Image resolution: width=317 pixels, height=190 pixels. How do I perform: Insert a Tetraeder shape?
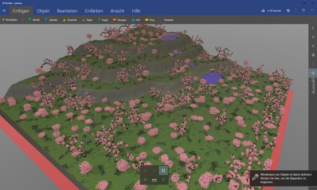(x=166, y=20)
